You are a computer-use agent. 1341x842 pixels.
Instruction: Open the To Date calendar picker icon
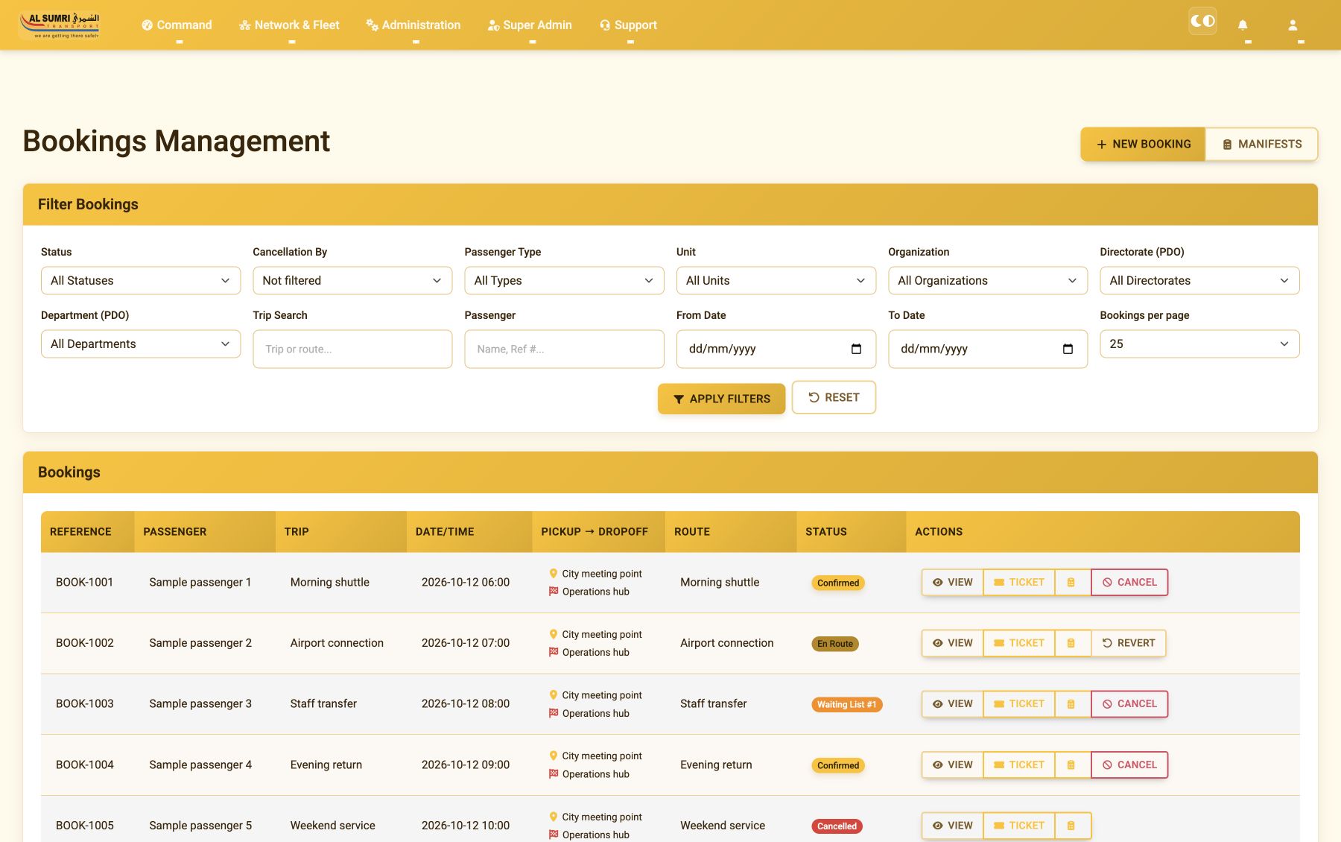[1068, 349]
